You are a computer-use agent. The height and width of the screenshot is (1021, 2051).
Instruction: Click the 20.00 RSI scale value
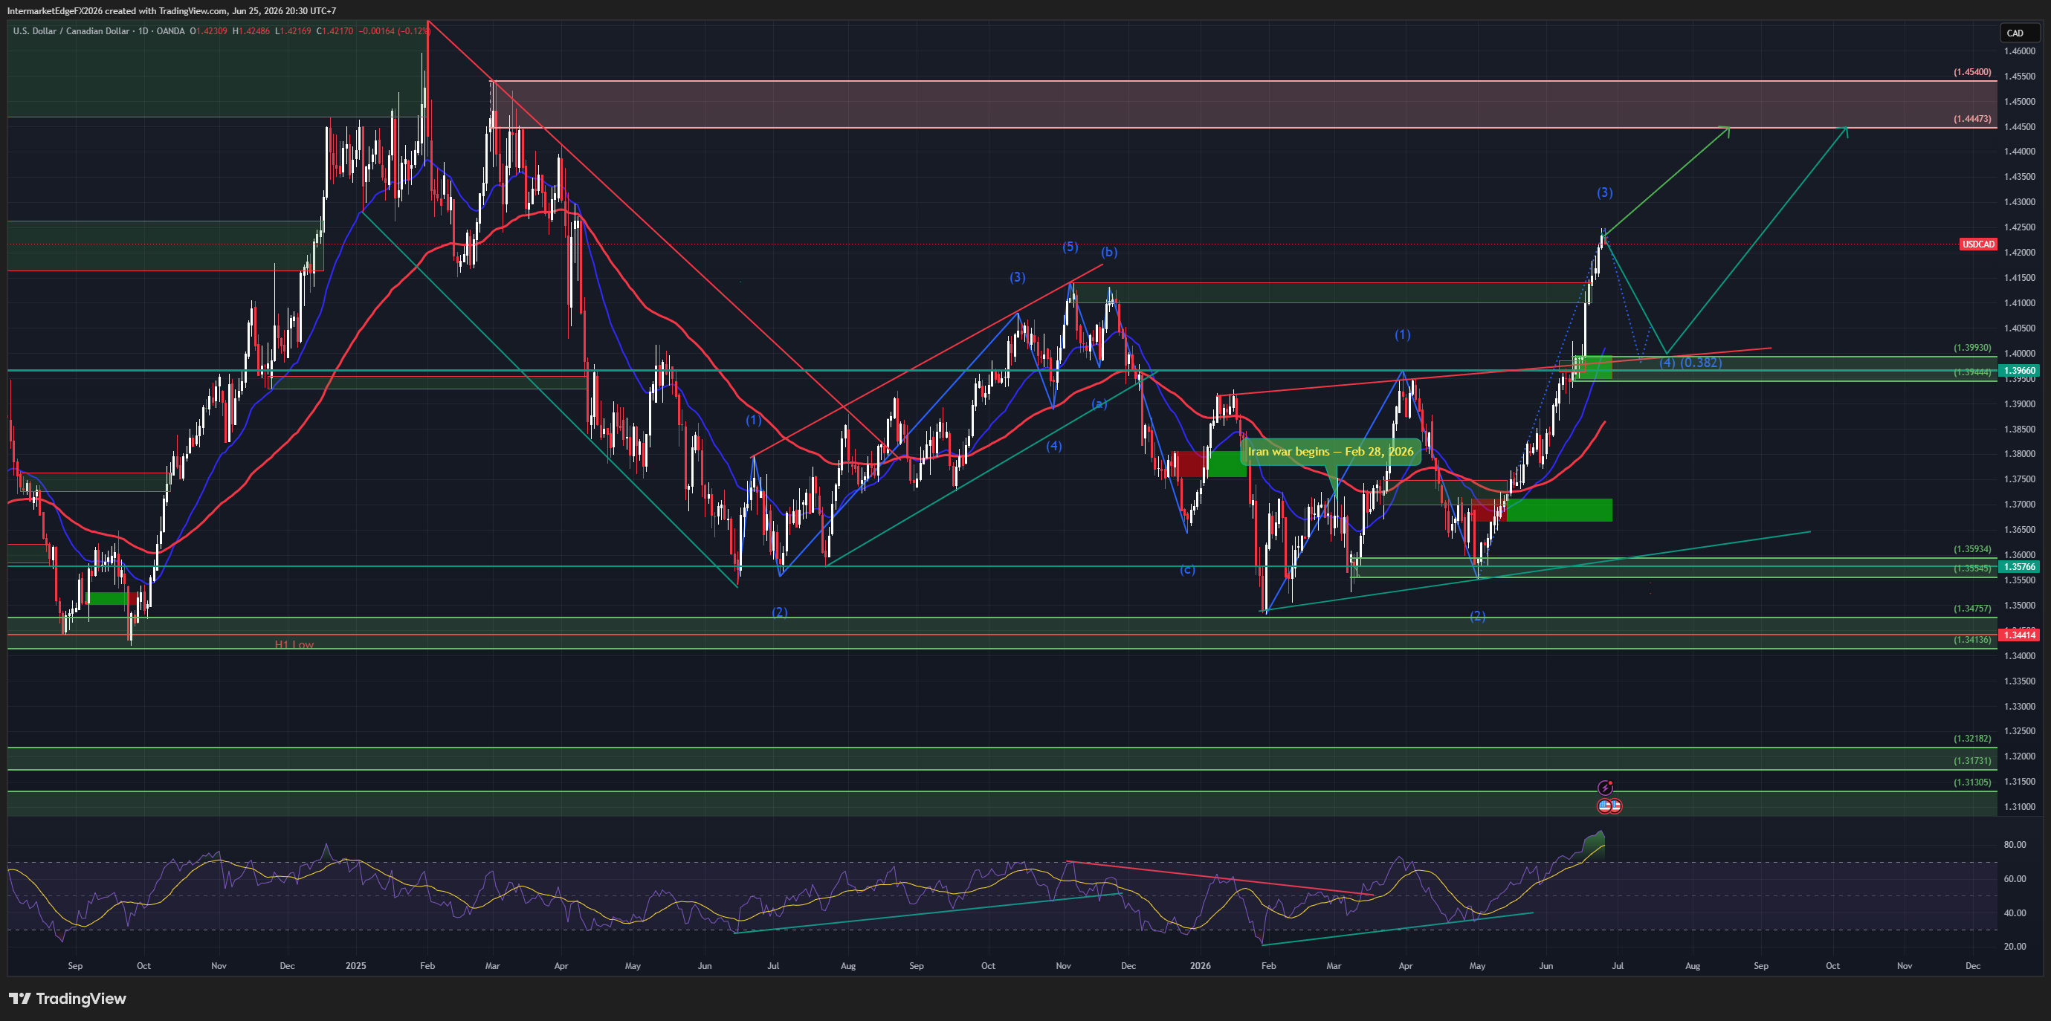point(2015,946)
